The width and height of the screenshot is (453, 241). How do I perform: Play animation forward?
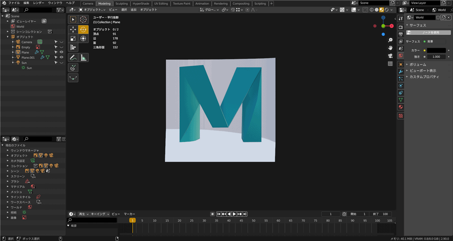234,214
